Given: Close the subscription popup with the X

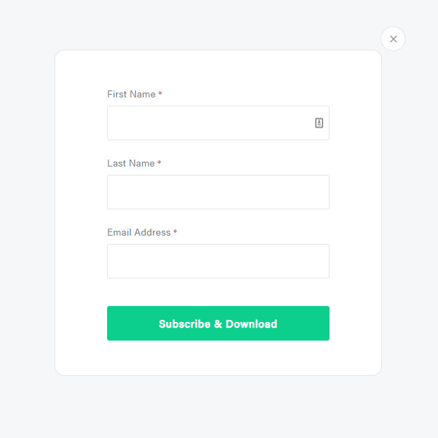Looking at the screenshot, I should point(393,39).
